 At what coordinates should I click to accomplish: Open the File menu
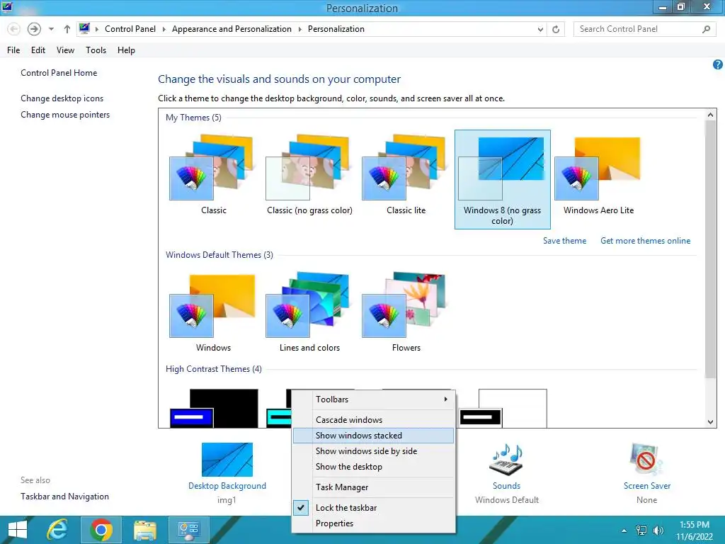click(13, 50)
